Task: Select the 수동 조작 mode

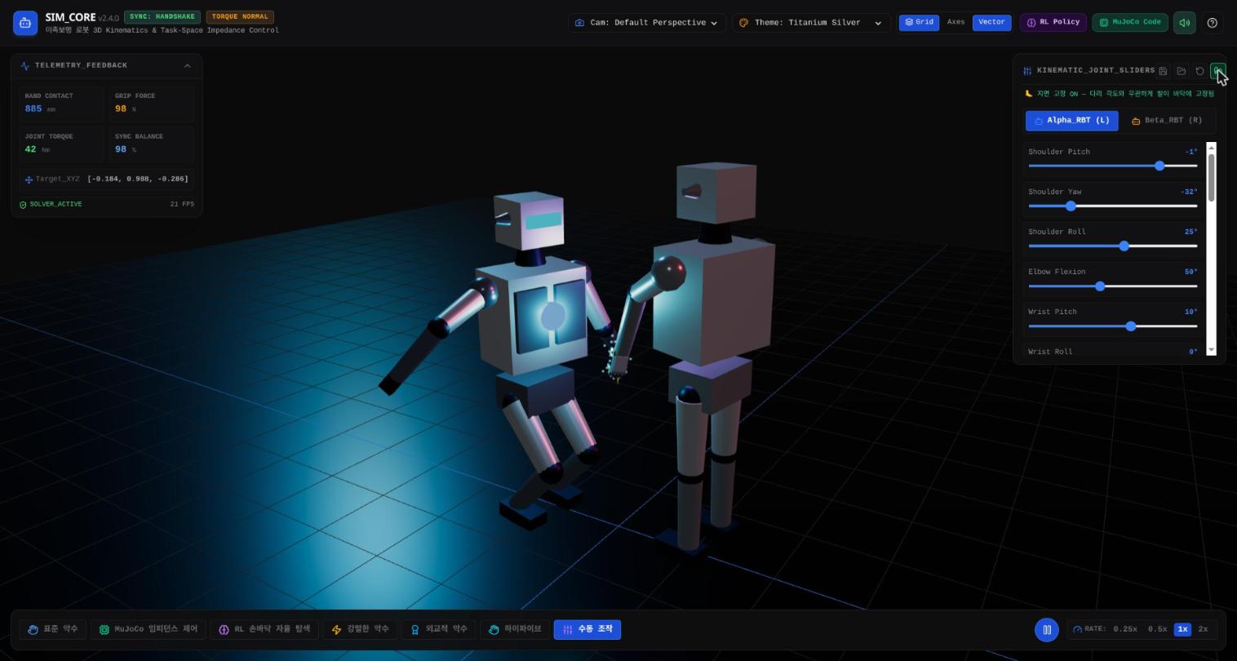Action: coord(587,629)
